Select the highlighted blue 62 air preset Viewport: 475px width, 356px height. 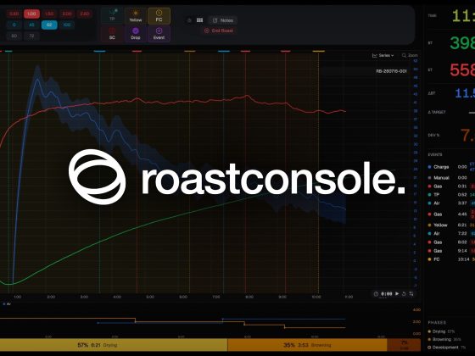pos(49,25)
